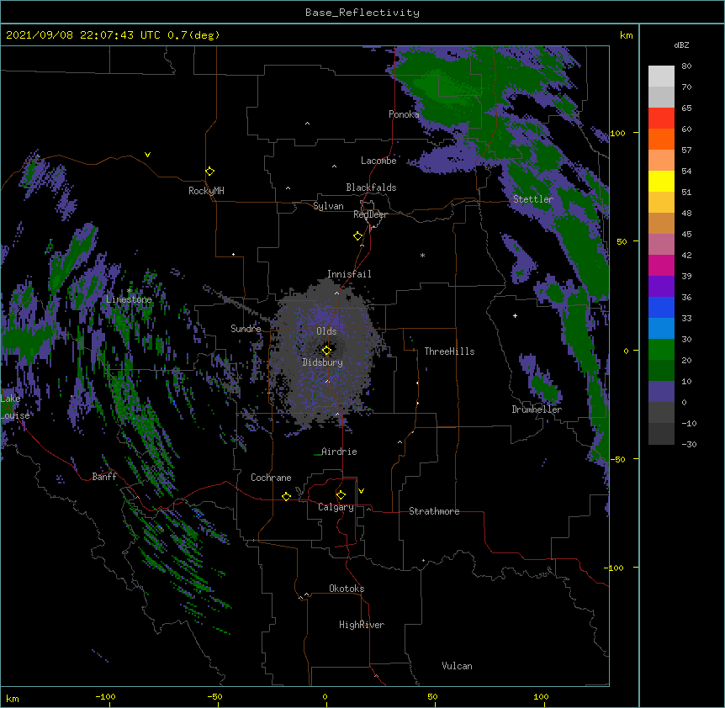Image resolution: width=725 pixels, height=708 pixels.
Task: Click the 100 tick on the right axis
Action: point(617,133)
